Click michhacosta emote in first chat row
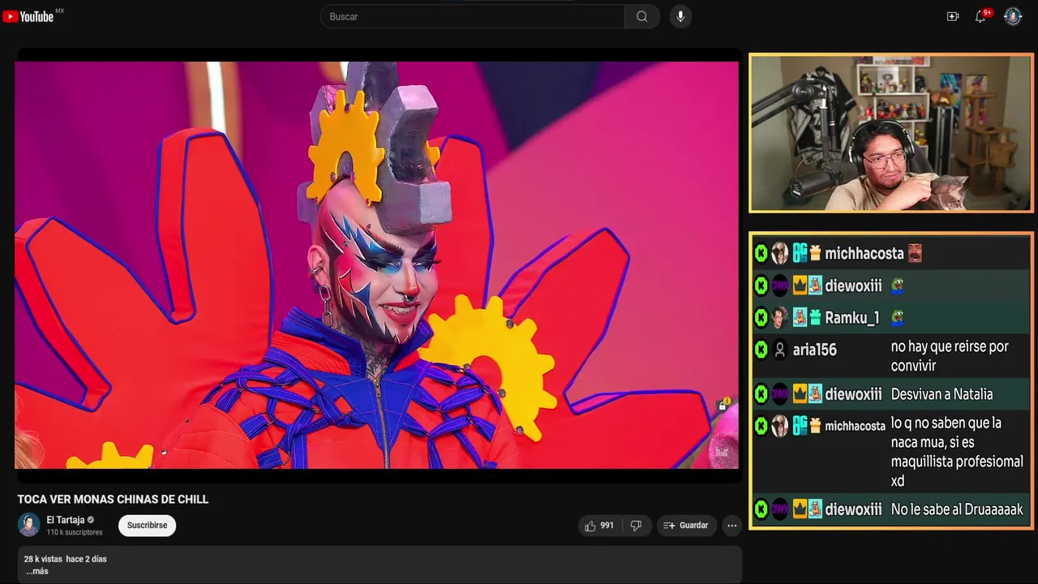This screenshot has width=1038, height=584. point(915,254)
